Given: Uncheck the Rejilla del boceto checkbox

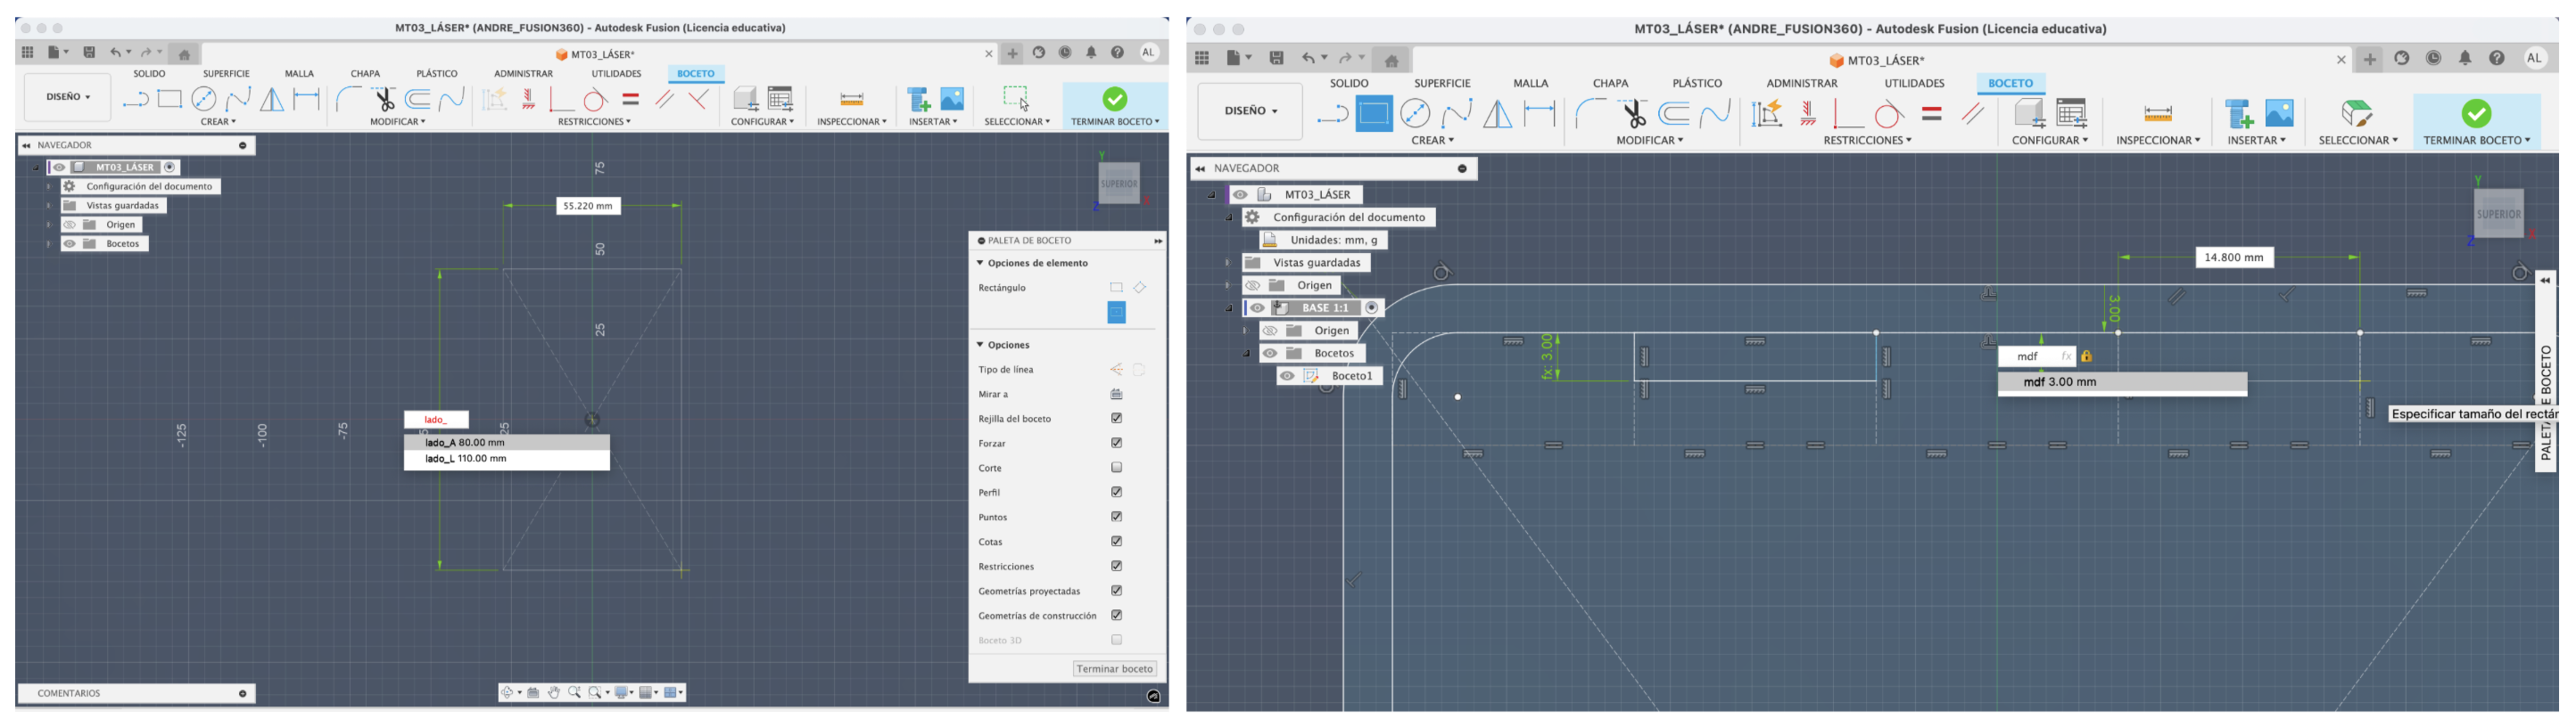Looking at the screenshot, I should coord(1116,419).
